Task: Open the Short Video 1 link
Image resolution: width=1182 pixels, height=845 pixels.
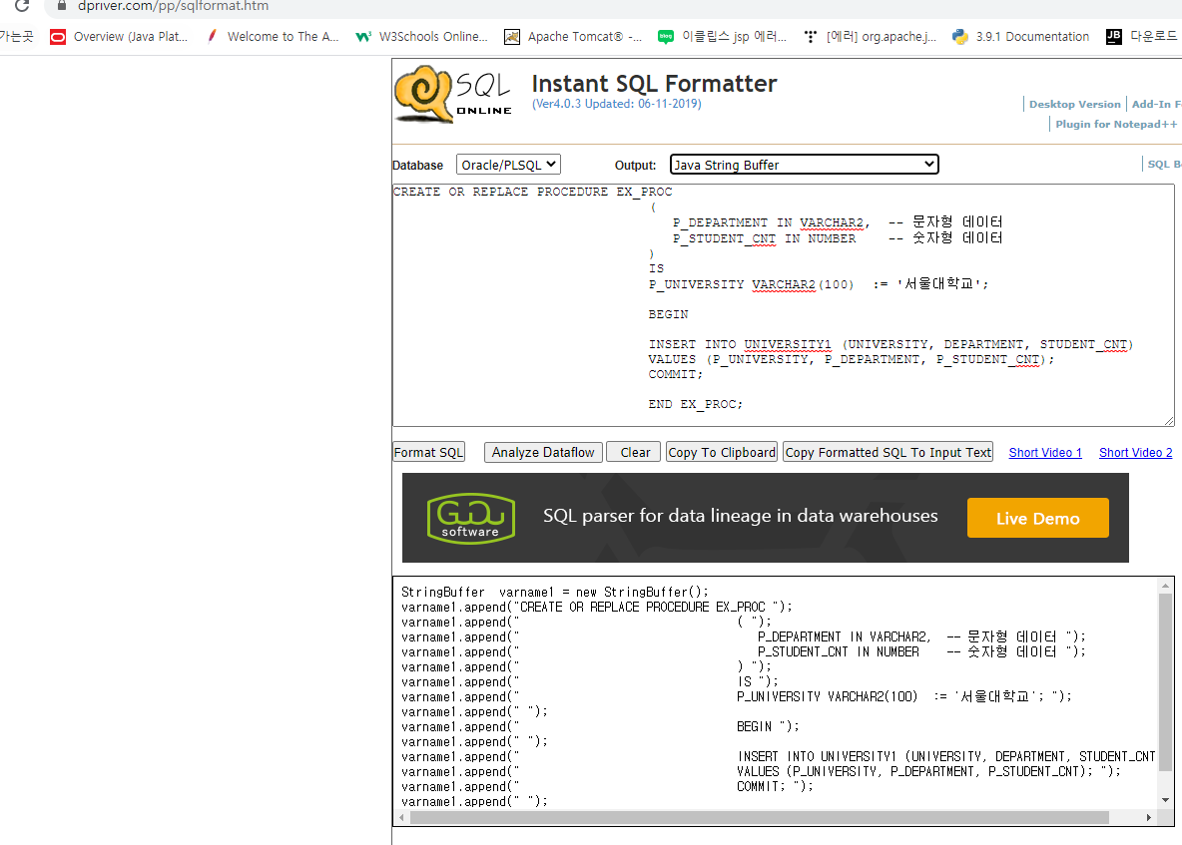Action: pos(1045,453)
